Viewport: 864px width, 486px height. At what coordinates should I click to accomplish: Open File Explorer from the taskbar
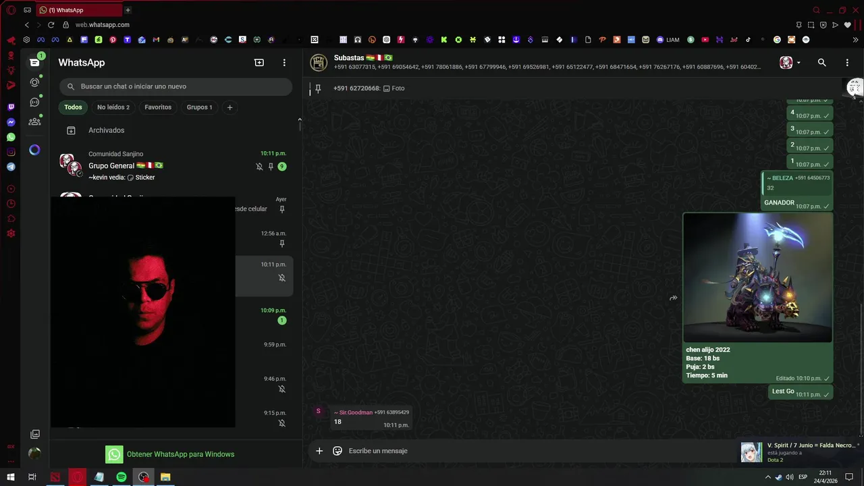point(165,477)
